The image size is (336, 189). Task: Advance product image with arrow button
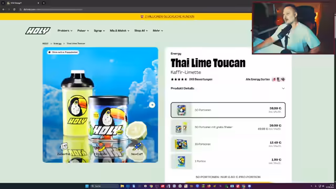pos(152,105)
